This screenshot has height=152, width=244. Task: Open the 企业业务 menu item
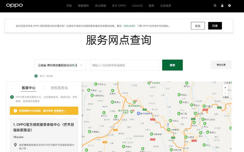pyautogui.click(x=166, y=6)
